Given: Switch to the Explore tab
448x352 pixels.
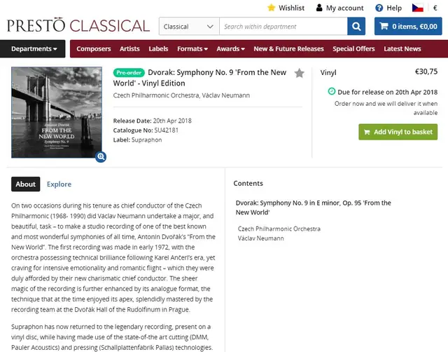Looking at the screenshot, I should tap(59, 184).
